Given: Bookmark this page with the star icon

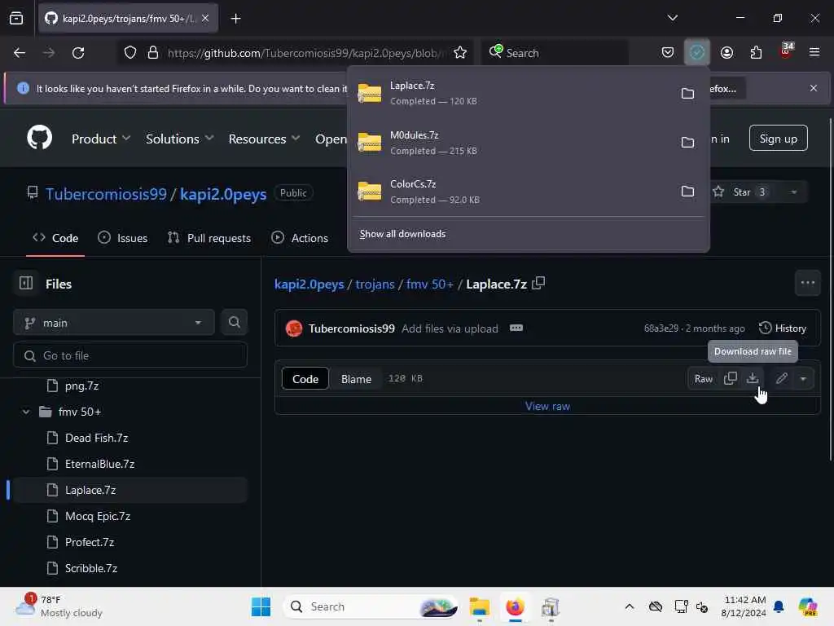Looking at the screenshot, I should pyautogui.click(x=460, y=53).
